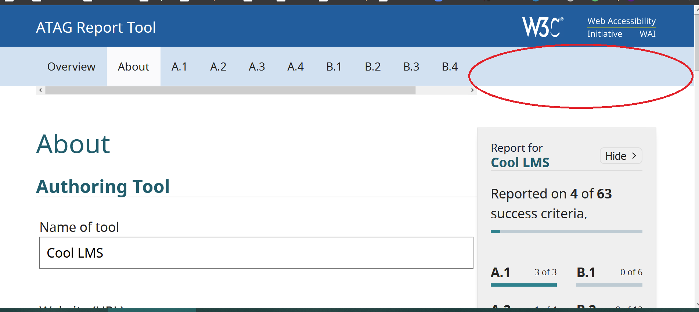Open section A.2 in the navigation

(x=218, y=67)
